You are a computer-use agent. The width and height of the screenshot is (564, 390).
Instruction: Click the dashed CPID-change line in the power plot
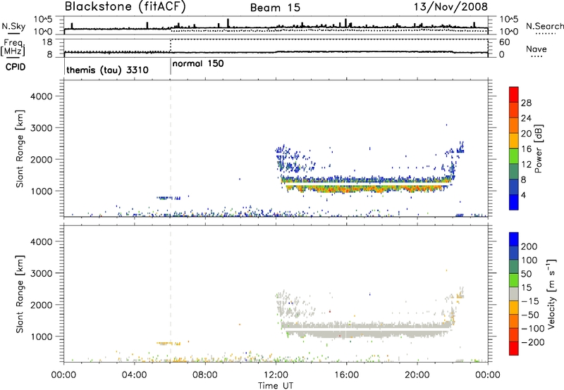[x=171, y=149]
